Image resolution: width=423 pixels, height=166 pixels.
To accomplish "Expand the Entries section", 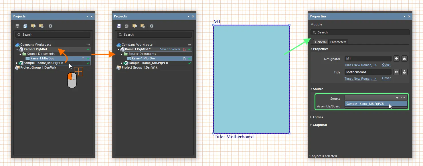I will pyautogui.click(x=311, y=117).
